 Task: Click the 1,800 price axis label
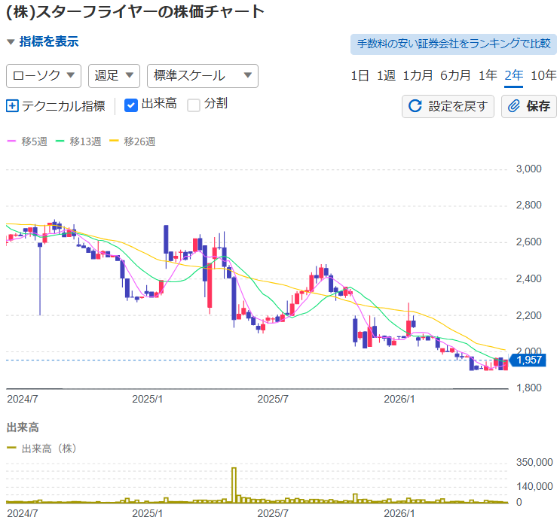tap(528, 388)
